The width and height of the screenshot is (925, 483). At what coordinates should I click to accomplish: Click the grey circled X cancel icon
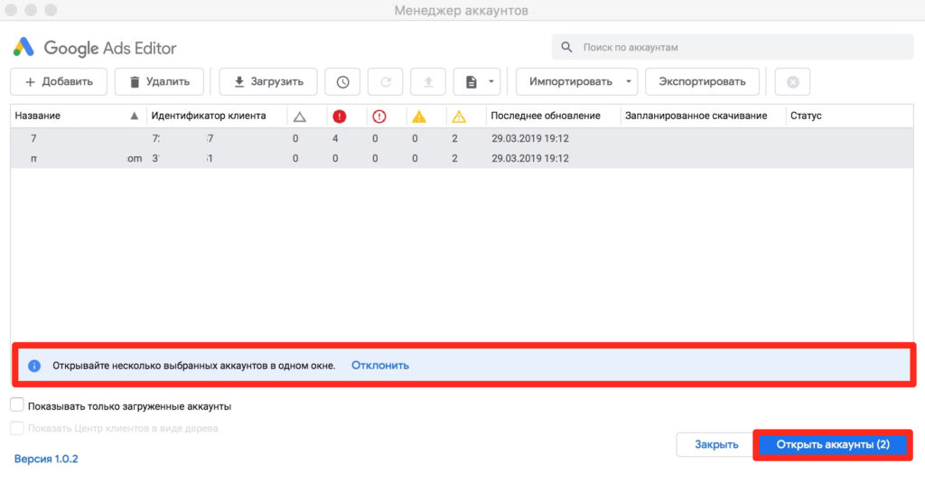coord(792,82)
